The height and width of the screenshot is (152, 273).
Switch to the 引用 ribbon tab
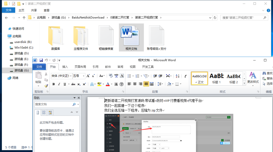pyautogui.click(x=95, y=67)
